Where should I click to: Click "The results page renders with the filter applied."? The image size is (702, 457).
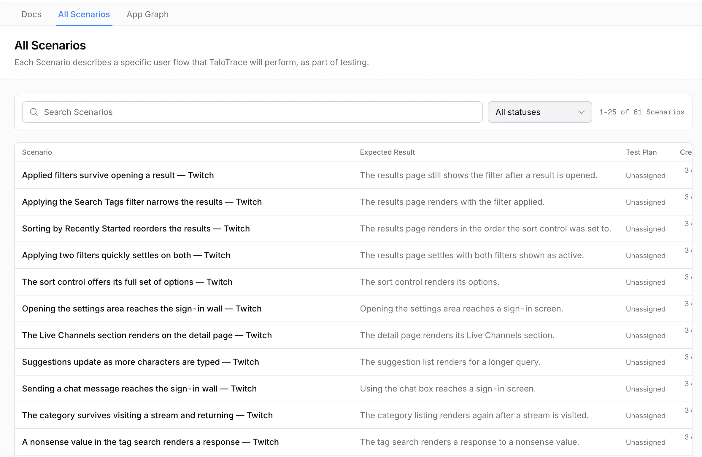tap(452, 202)
